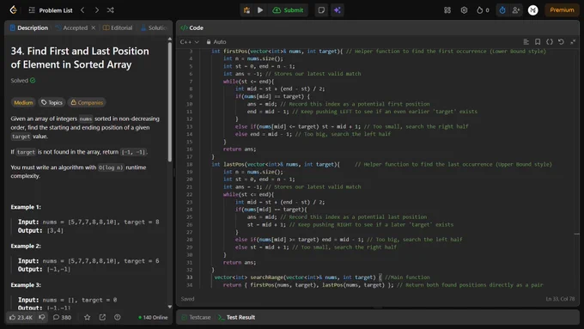Image resolution: width=584 pixels, height=329 pixels.
Task: Open the notes icon next to Submit
Action: 321,10
